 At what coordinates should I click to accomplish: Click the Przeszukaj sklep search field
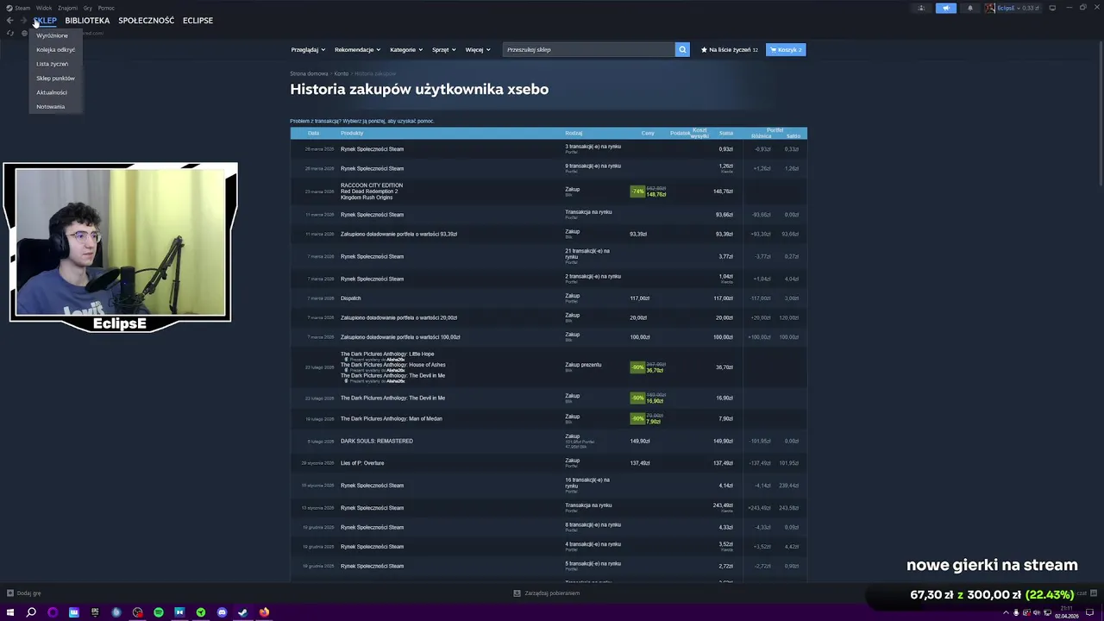tap(588, 50)
